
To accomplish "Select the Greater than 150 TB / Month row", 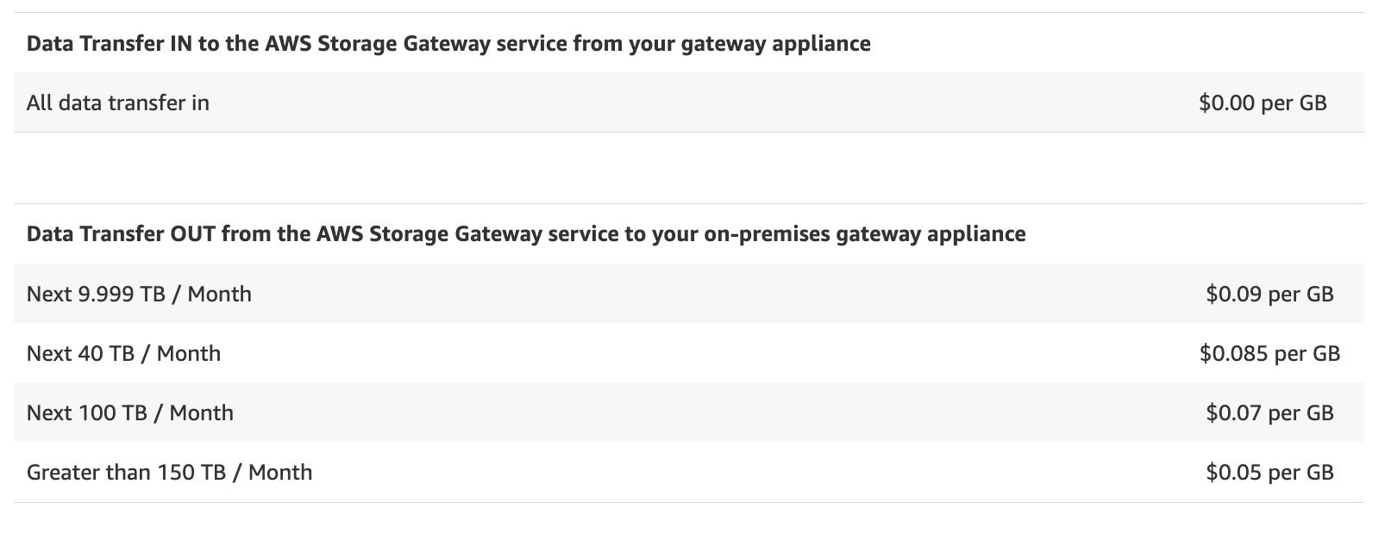I will point(689,472).
